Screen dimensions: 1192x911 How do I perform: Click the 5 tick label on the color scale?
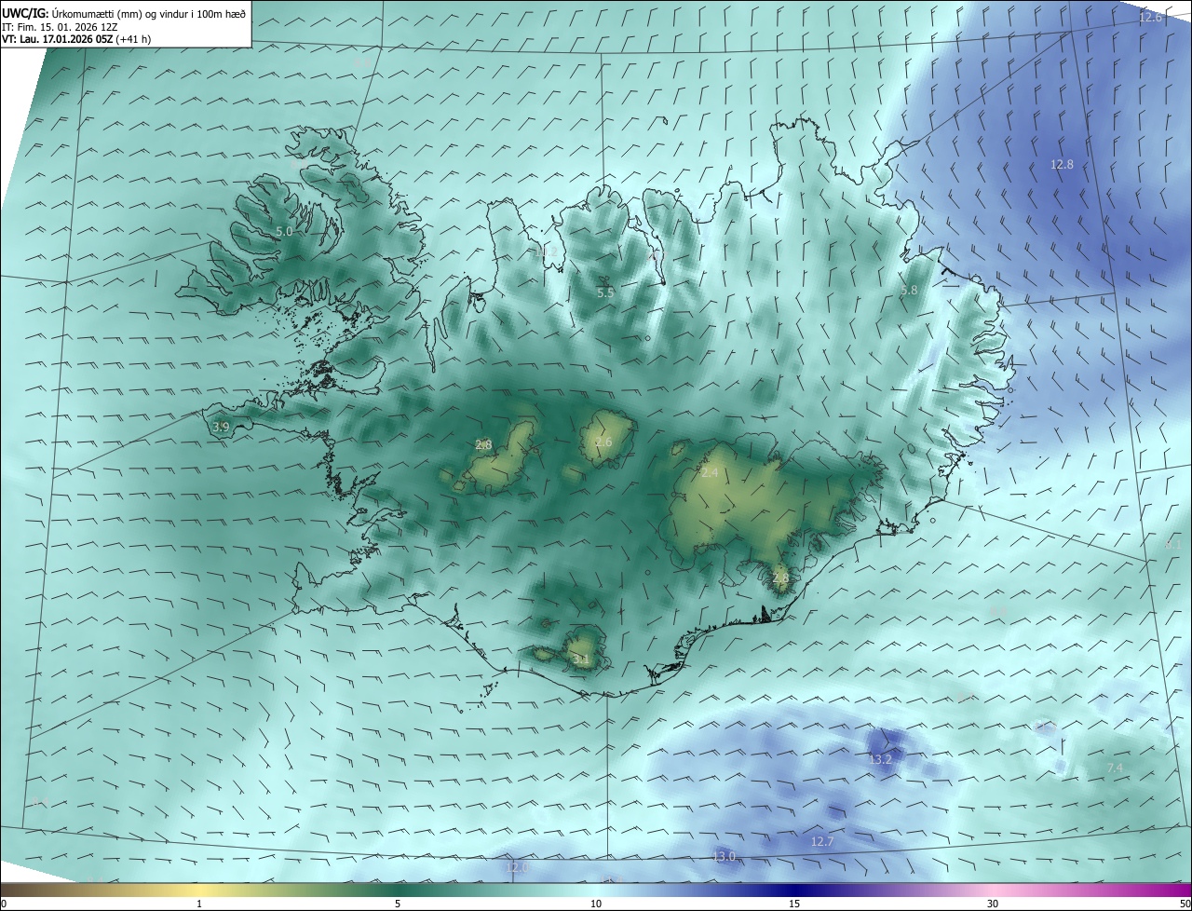coord(398,904)
